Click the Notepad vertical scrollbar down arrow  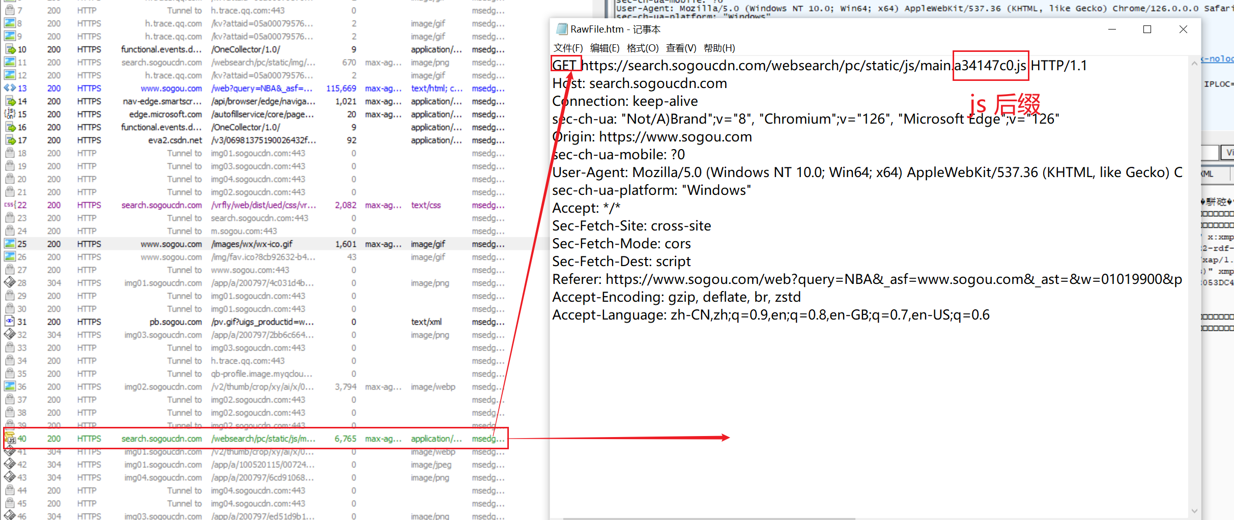1194,510
